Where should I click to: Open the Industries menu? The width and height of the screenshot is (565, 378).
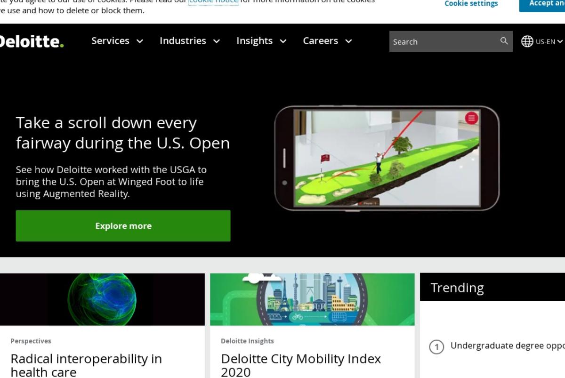(x=183, y=41)
